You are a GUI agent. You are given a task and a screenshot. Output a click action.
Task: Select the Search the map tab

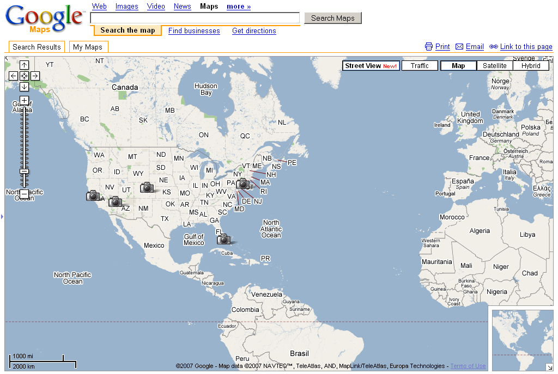[x=128, y=30]
